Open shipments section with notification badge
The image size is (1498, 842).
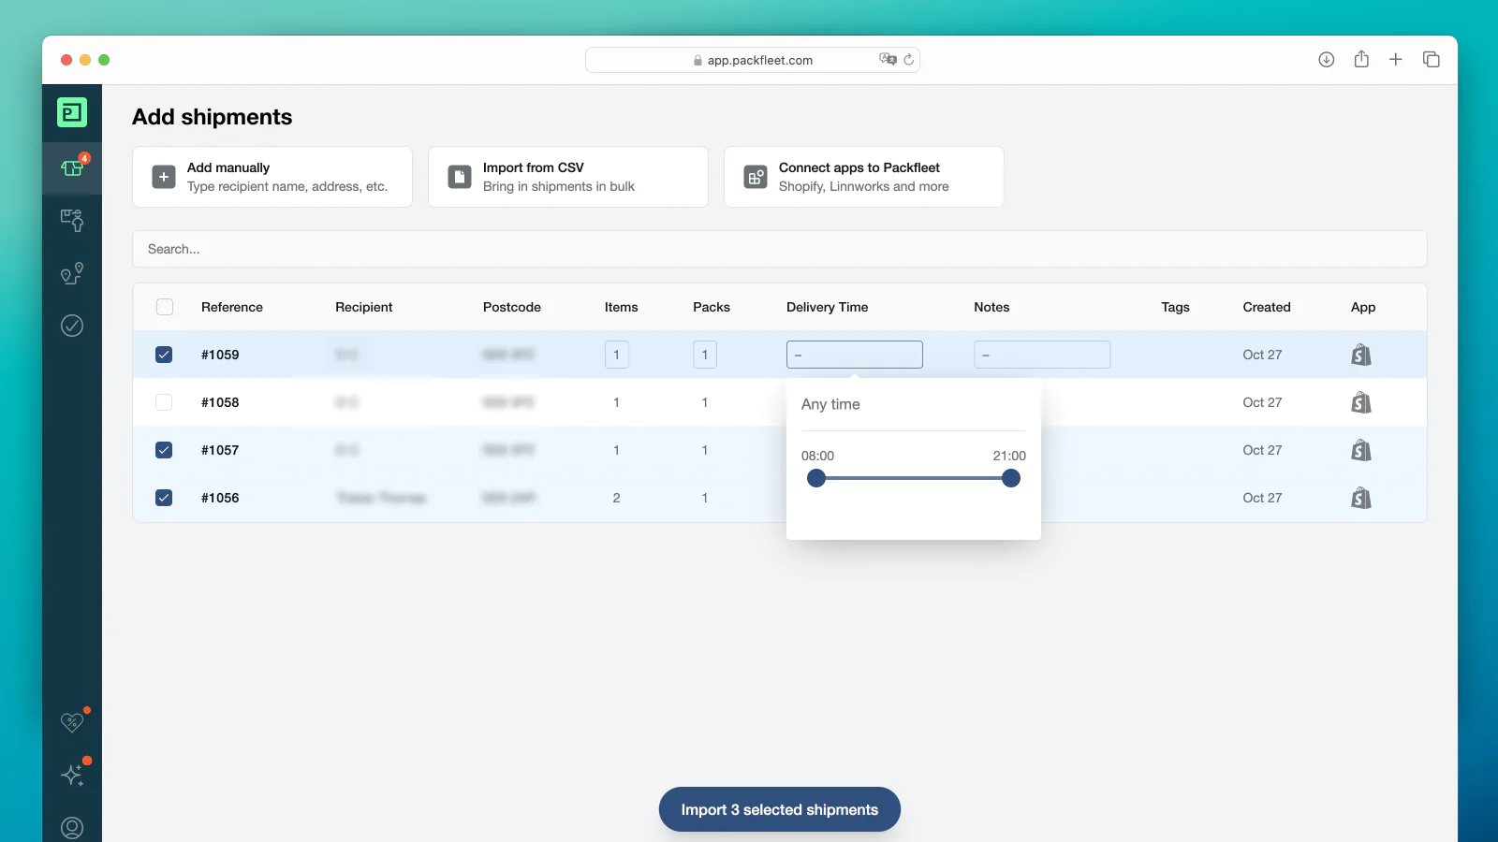click(72, 168)
